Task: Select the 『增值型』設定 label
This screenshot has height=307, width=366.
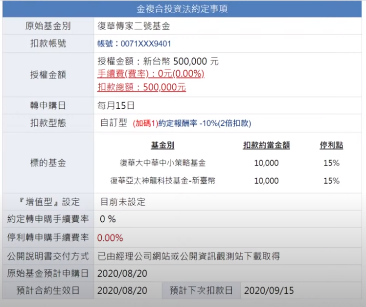Action: click(49, 202)
